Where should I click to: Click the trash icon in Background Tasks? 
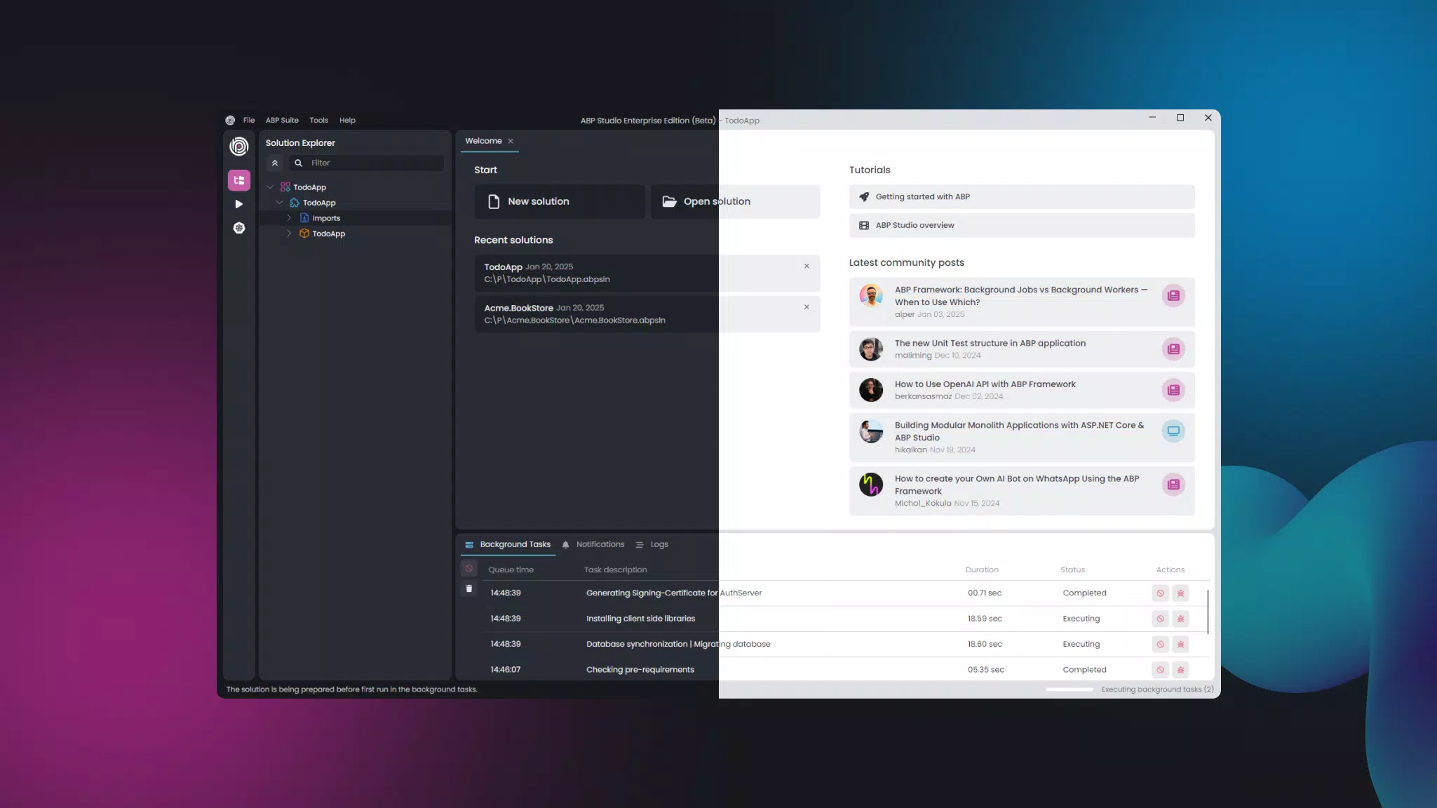pos(469,589)
